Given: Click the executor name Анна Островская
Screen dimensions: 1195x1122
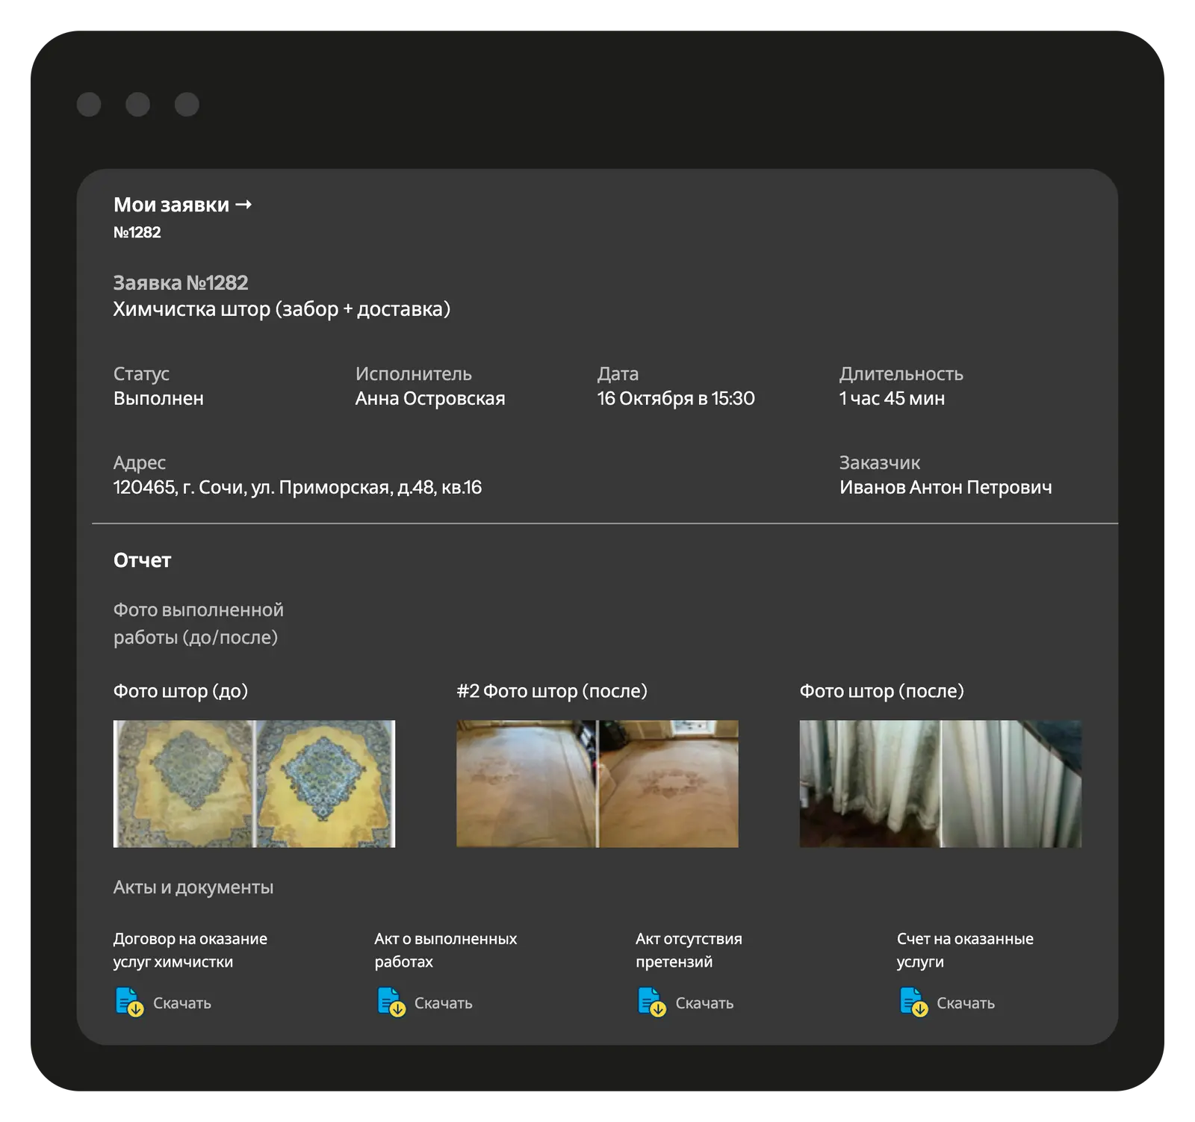Looking at the screenshot, I should [430, 399].
